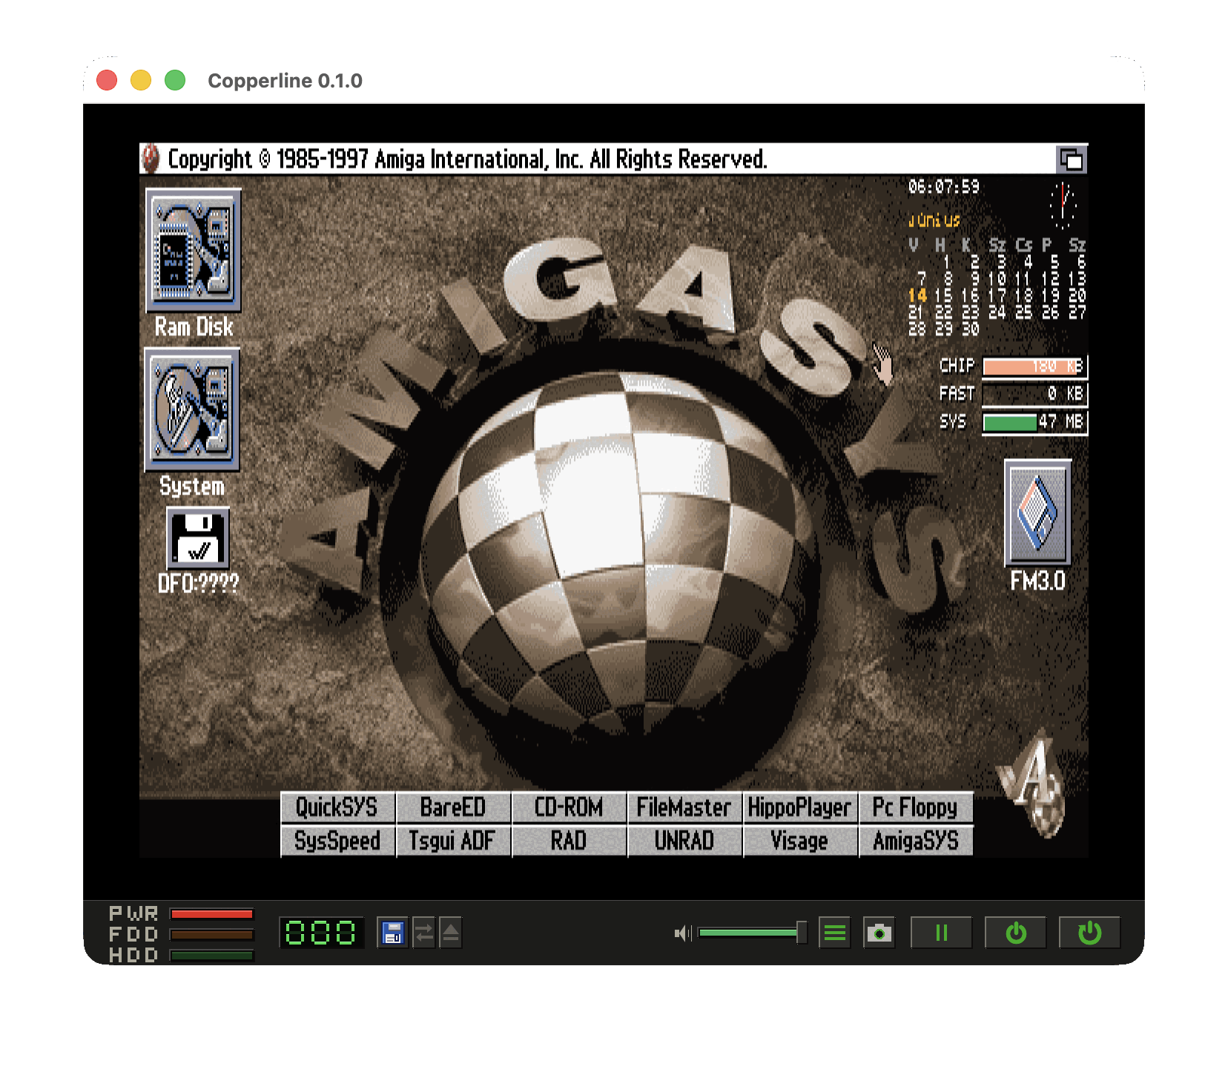Launch QuickSYS from the dock

pos(337,807)
